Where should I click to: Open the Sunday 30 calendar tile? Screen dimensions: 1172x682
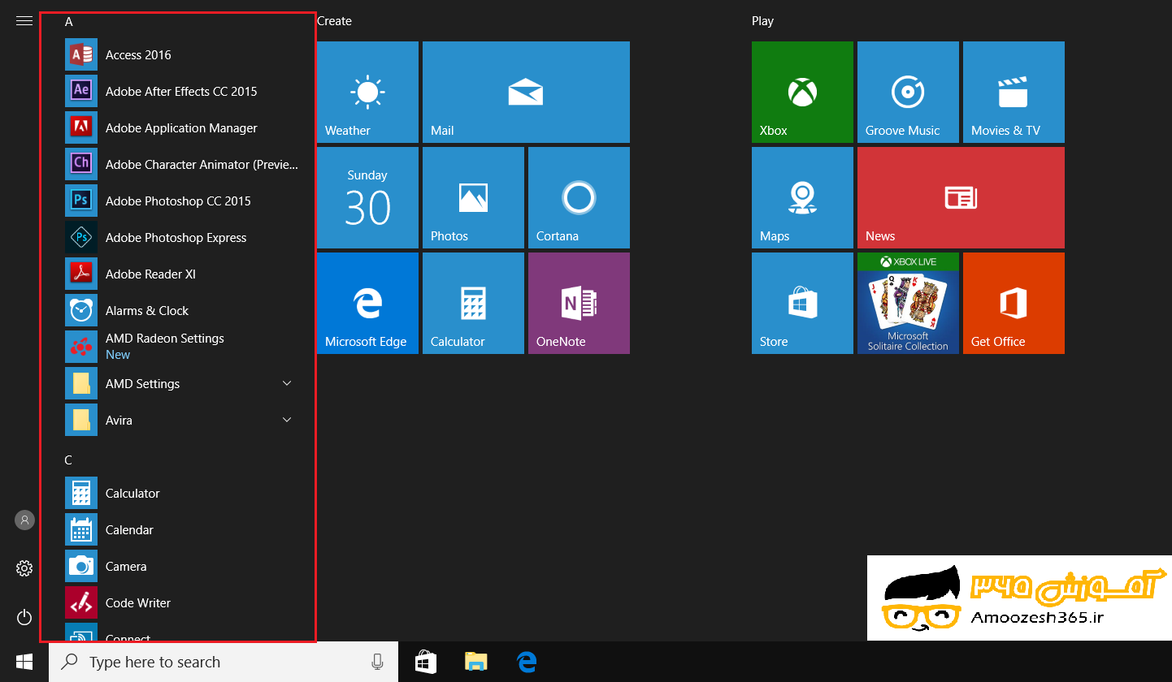pos(367,198)
